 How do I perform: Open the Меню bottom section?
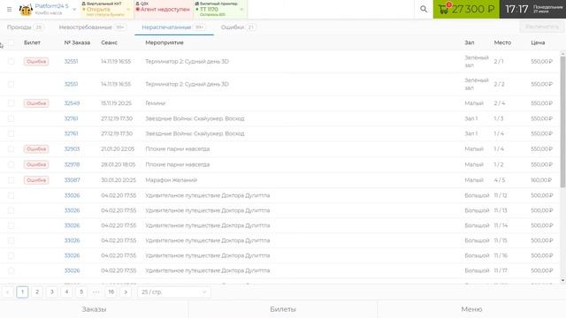[x=471, y=309]
